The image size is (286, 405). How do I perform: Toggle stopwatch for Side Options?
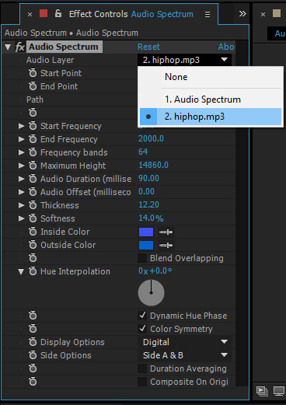(x=33, y=355)
